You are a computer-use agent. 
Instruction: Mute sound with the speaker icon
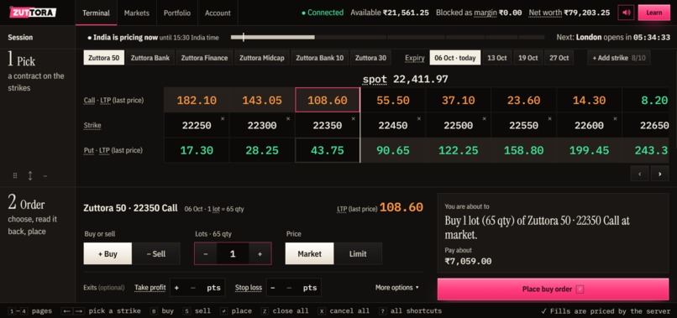626,13
